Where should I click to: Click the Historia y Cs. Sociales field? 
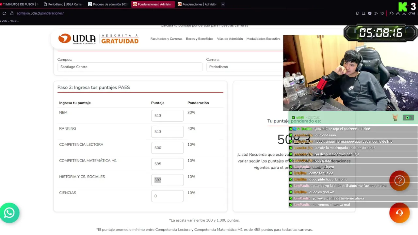pyautogui.click(x=167, y=180)
